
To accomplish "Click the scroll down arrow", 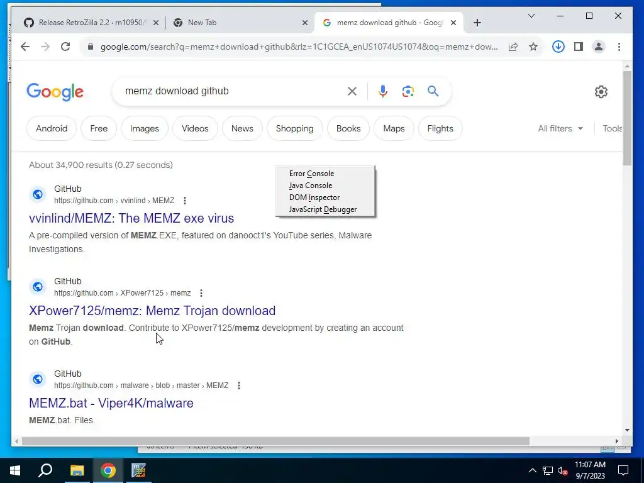I will 627,430.
